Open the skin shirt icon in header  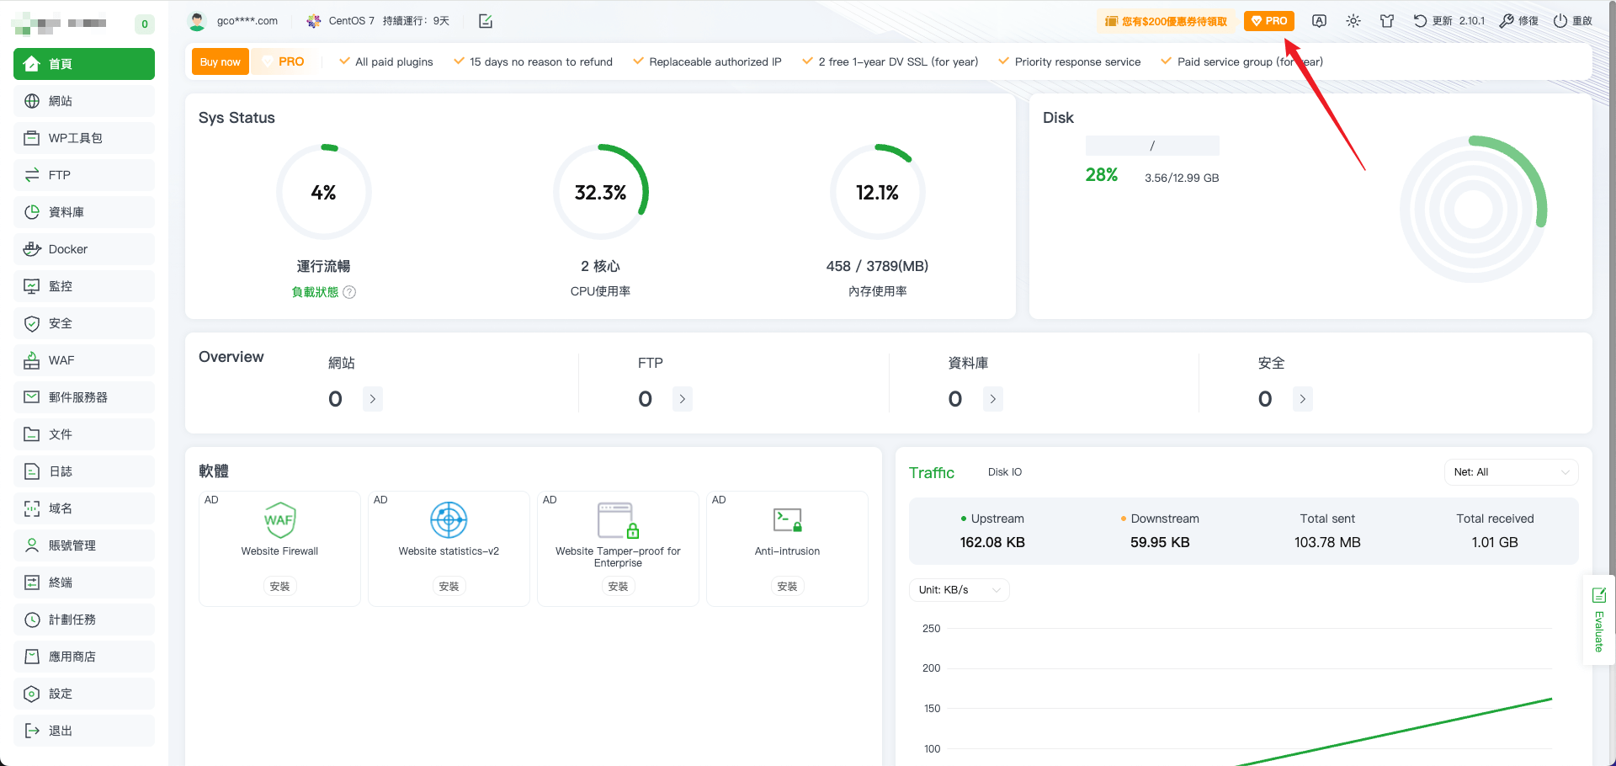click(1387, 21)
